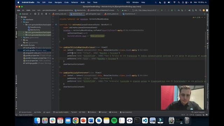
Task: Open the Debug app bug icon
Action: pos(172,10)
